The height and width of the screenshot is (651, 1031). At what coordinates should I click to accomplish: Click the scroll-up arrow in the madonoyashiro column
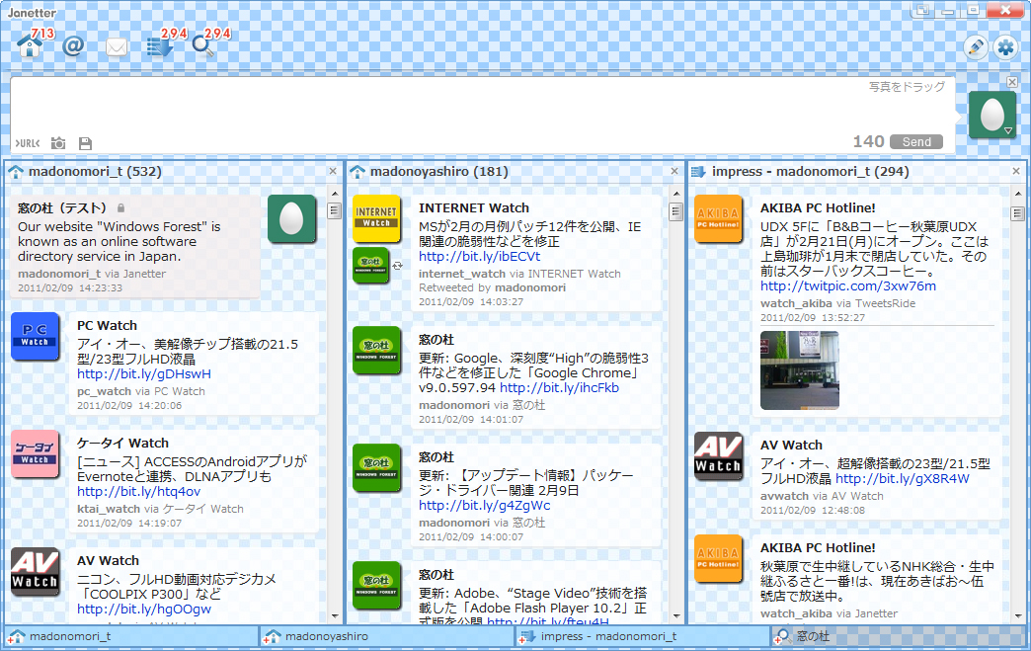[675, 194]
